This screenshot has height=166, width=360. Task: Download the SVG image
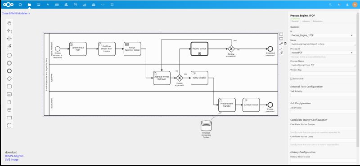click(12, 160)
